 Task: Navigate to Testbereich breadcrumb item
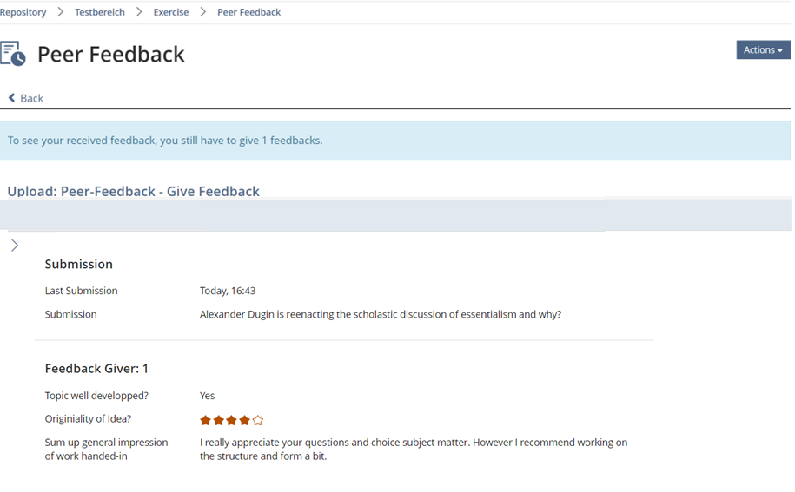click(x=100, y=12)
